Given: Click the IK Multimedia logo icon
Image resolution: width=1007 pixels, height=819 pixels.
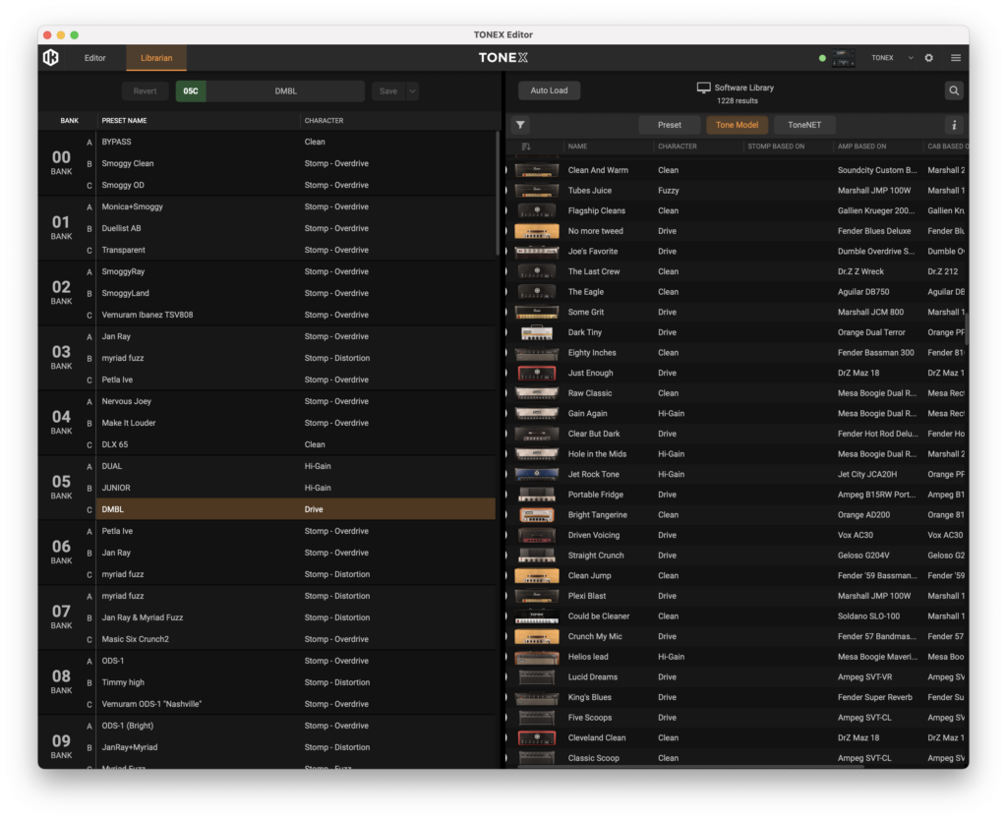Looking at the screenshot, I should (x=51, y=58).
